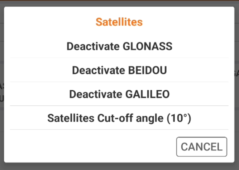Select the Deactivate GLONASS option

[119, 46]
